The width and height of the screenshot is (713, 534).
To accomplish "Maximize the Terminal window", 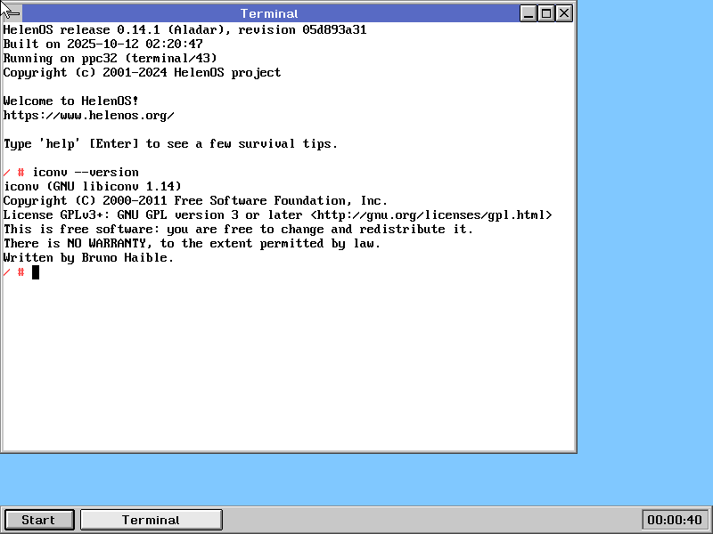I will (x=546, y=13).
